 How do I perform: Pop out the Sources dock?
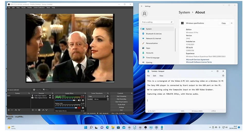(52, 93)
